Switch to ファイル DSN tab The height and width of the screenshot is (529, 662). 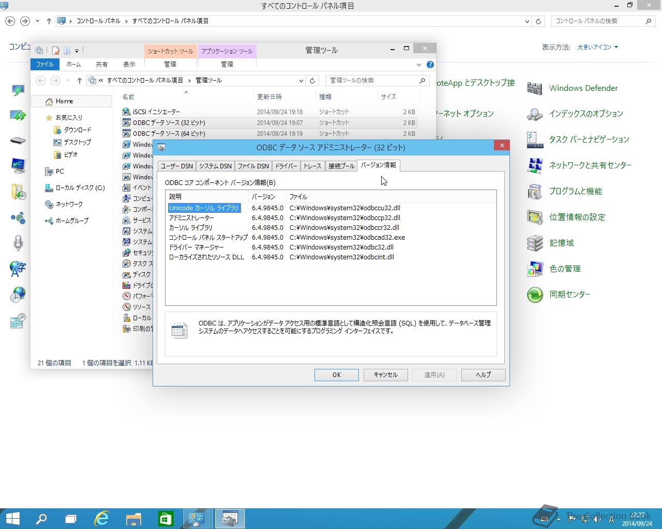click(253, 166)
